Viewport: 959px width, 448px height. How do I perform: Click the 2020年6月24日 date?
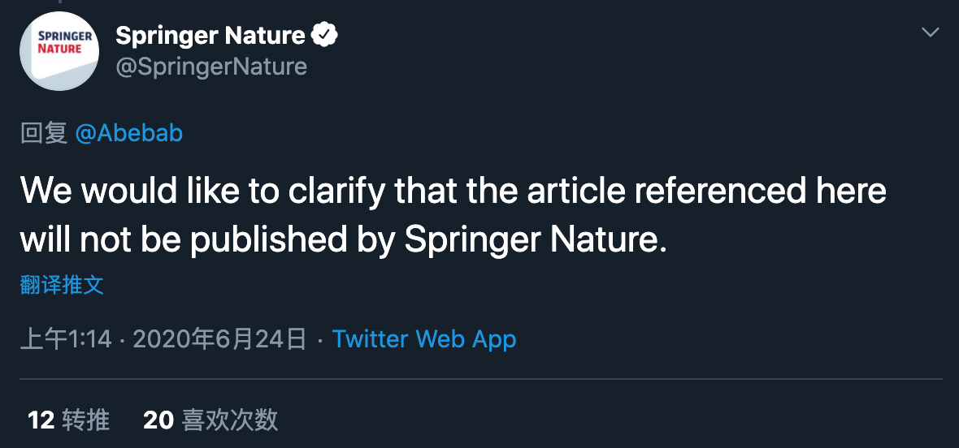[219, 338]
